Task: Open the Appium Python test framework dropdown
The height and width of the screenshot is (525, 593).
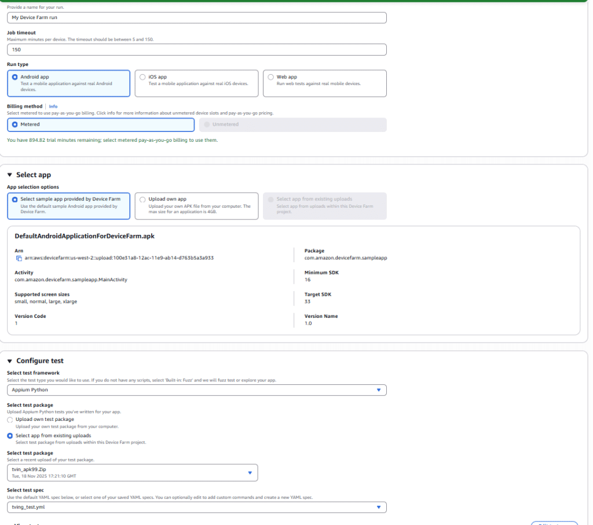Action: [x=196, y=390]
